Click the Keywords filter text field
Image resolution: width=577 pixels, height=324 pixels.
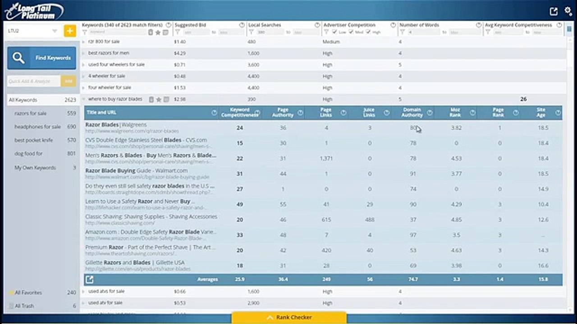click(118, 32)
